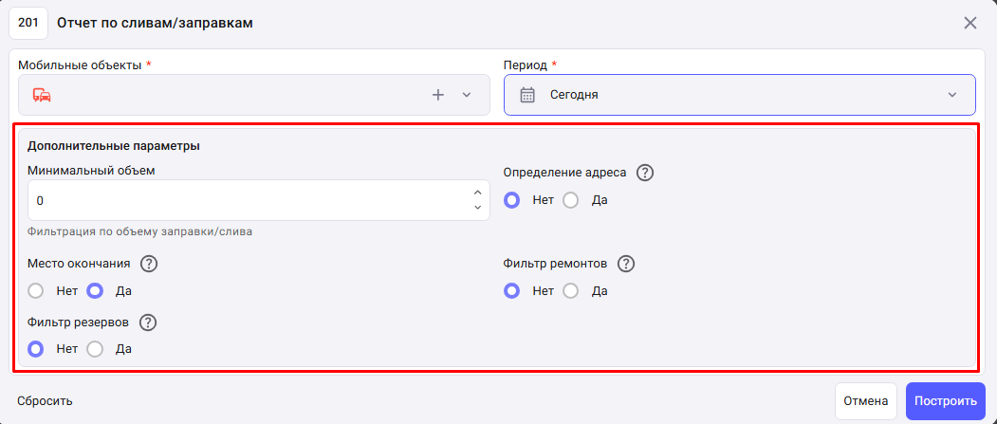The image size is (997, 424).
Task: Click Сбросить to reset parameters
Action: tap(45, 401)
